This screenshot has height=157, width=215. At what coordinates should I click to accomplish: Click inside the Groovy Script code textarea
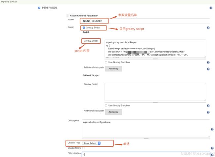(155, 49)
